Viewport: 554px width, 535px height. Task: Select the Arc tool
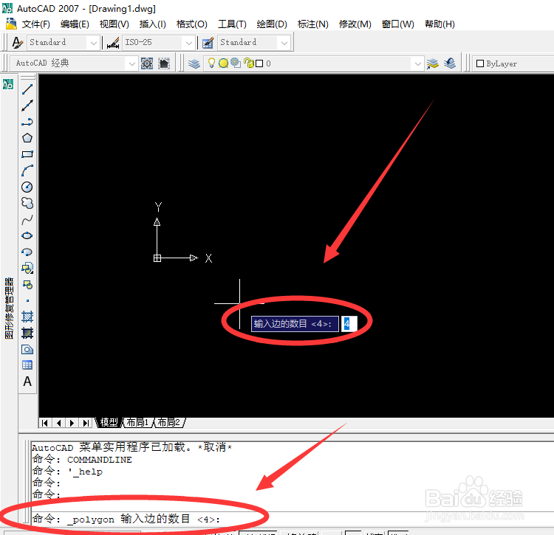pyautogui.click(x=27, y=170)
